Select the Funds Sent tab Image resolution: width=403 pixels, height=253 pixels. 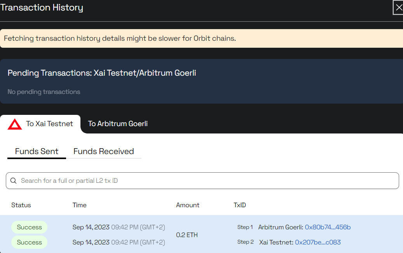37,151
